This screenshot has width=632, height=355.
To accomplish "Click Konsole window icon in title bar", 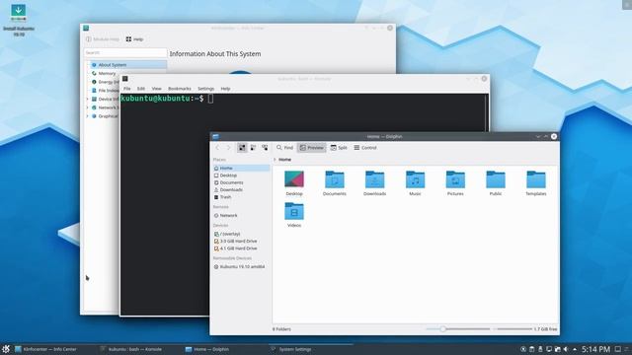I will point(125,79).
